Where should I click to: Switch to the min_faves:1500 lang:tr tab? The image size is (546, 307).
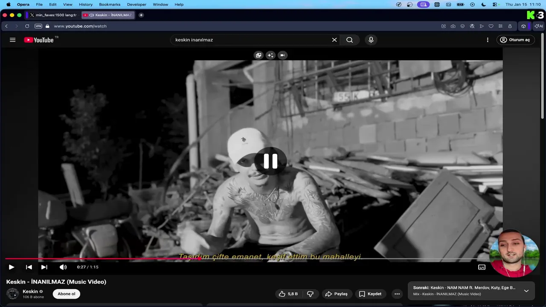53,15
